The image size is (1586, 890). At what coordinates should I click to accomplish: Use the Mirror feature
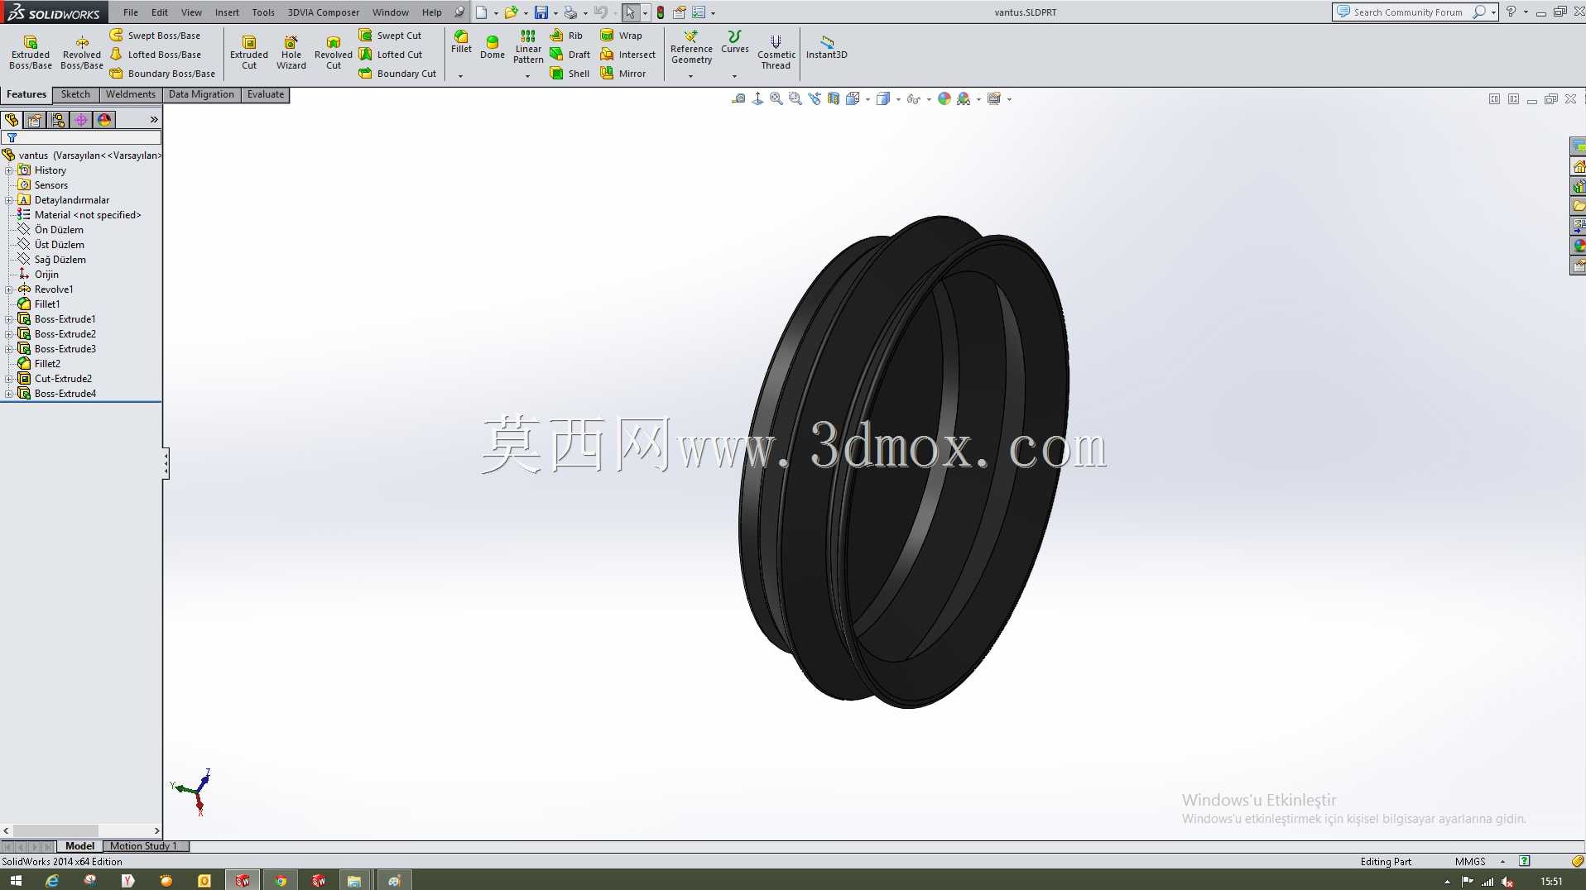(x=623, y=74)
